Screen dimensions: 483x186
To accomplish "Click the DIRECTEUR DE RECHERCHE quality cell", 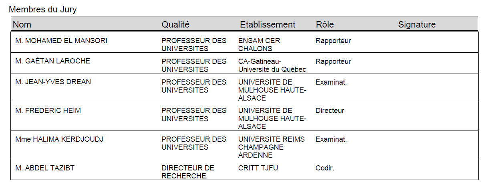I will tap(188, 172).
